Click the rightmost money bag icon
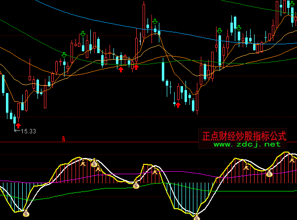The width and height of the screenshot is (297, 220). coord(269,173)
